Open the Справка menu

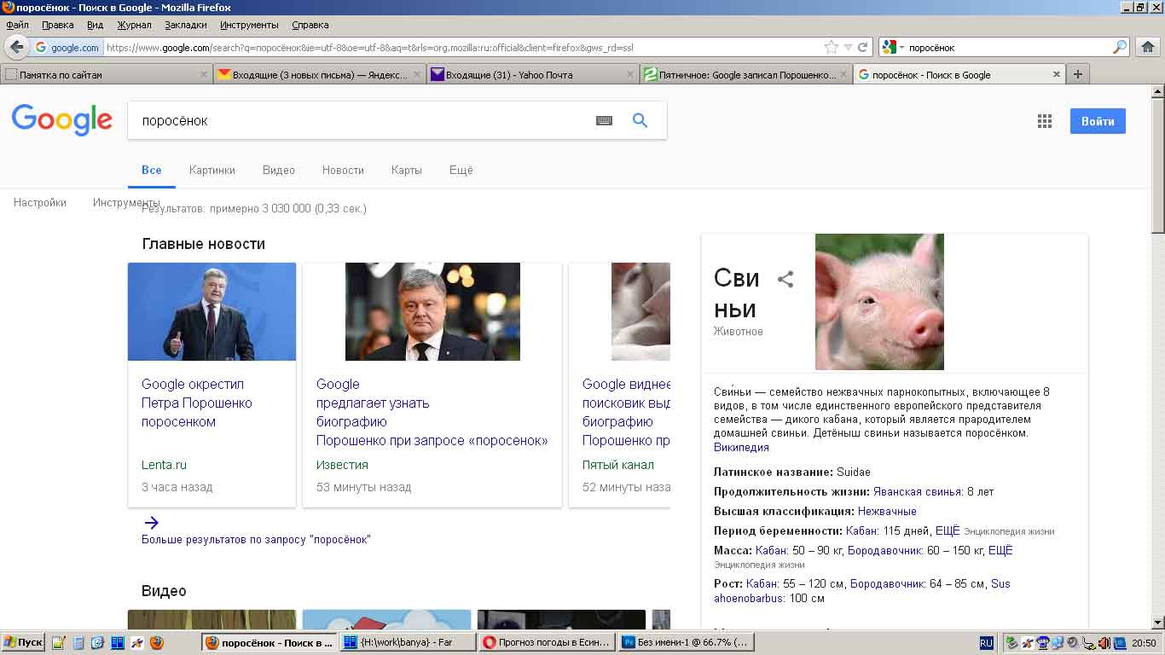tap(310, 25)
